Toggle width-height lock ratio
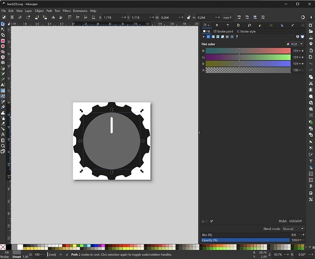 (189, 18)
